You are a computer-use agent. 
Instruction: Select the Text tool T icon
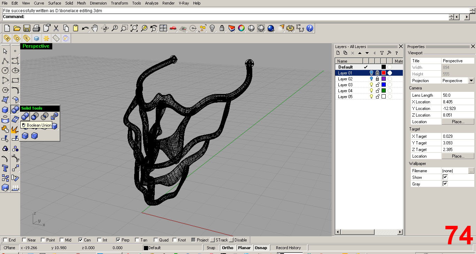(x=5, y=168)
